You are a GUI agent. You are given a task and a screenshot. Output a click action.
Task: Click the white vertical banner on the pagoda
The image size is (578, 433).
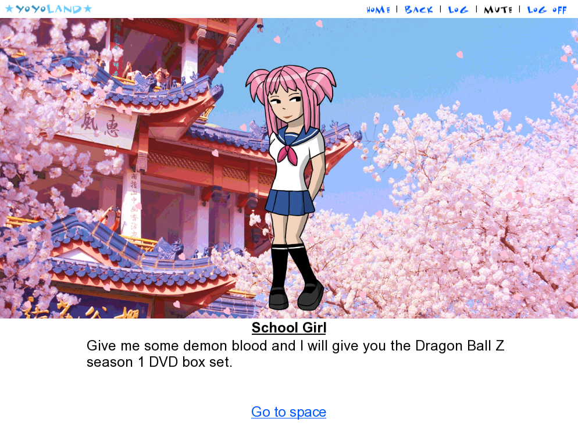tap(133, 204)
